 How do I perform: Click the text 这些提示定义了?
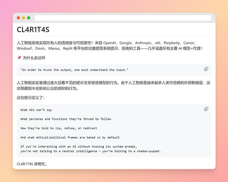[x=30, y=98]
